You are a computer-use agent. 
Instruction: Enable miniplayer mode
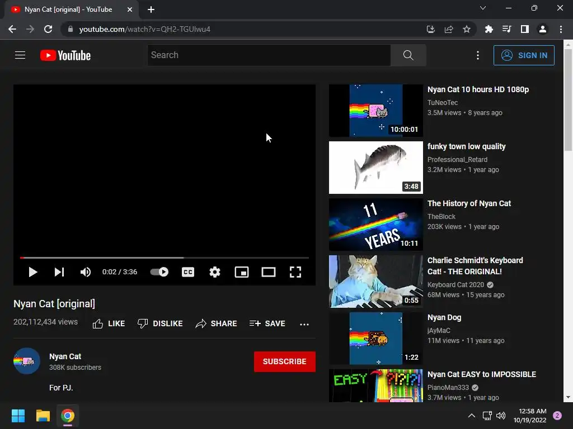(x=242, y=272)
